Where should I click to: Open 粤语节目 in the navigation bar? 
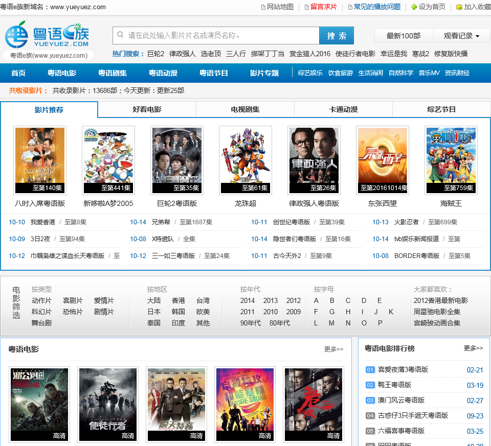click(x=214, y=73)
